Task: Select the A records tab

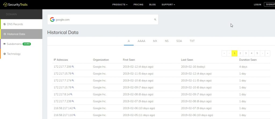Action: click(x=129, y=41)
